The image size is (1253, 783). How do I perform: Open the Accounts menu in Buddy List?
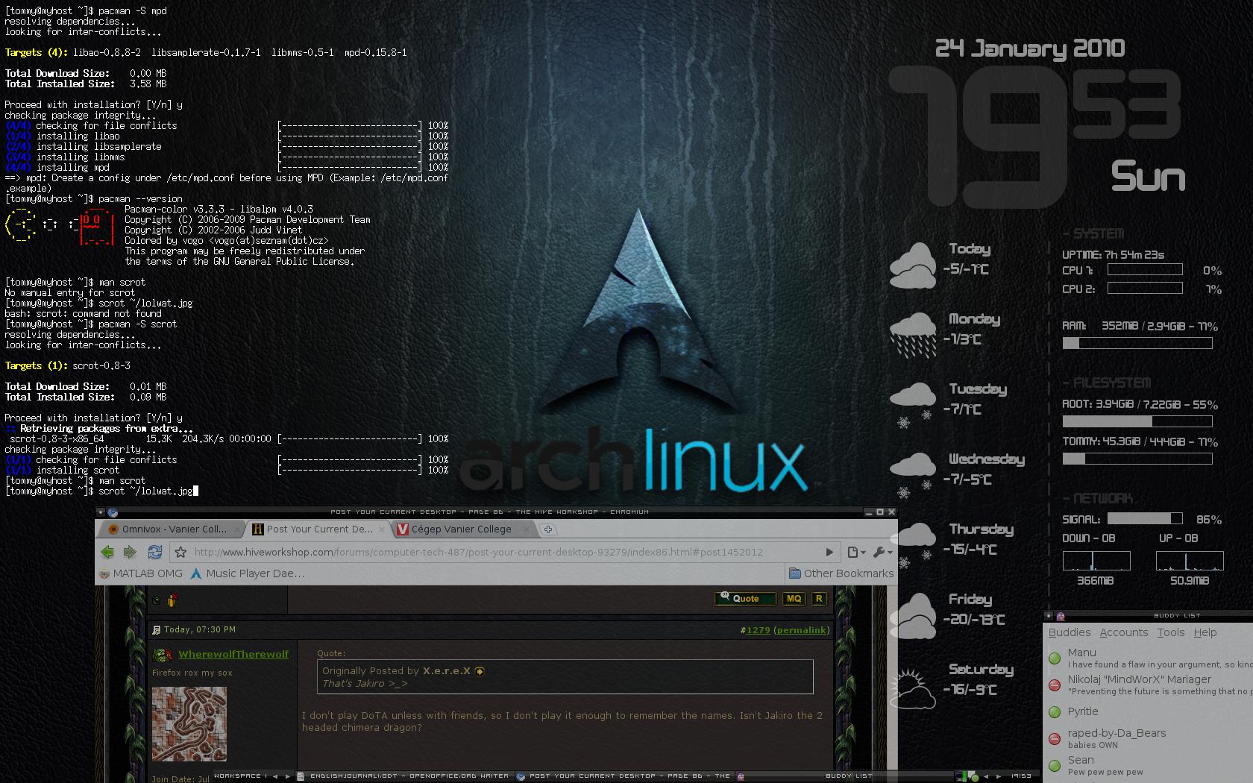(x=1123, y=632)
